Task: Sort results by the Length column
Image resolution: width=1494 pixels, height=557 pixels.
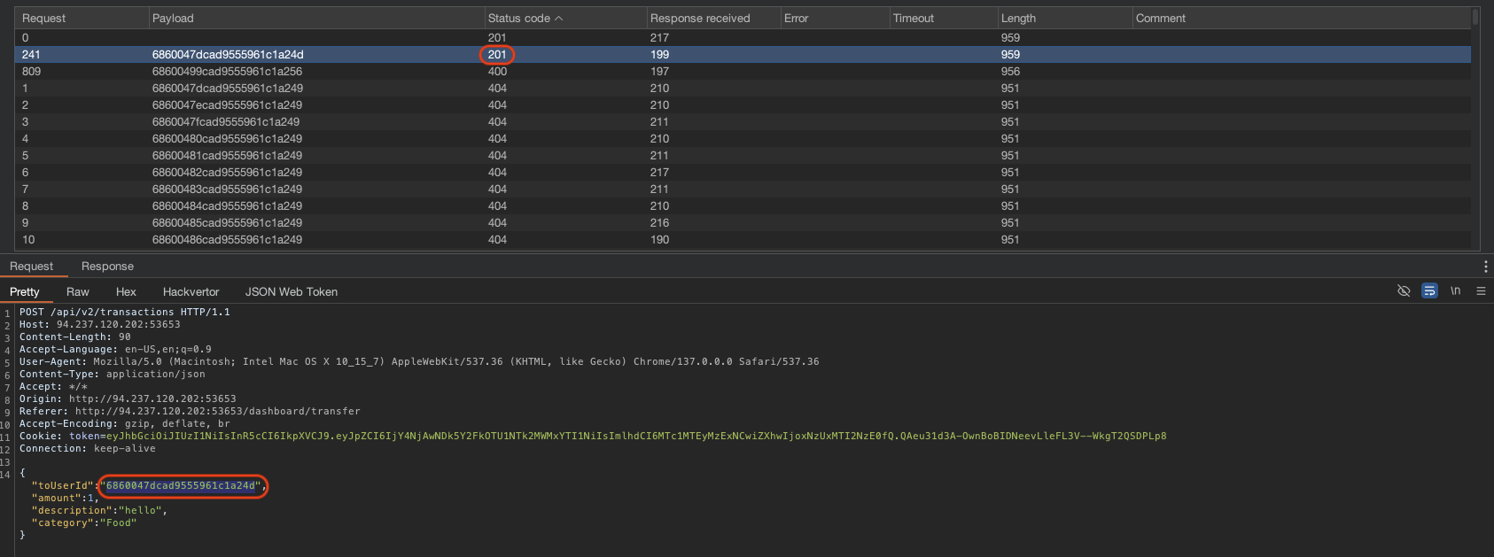Action: click(1064, 18)
